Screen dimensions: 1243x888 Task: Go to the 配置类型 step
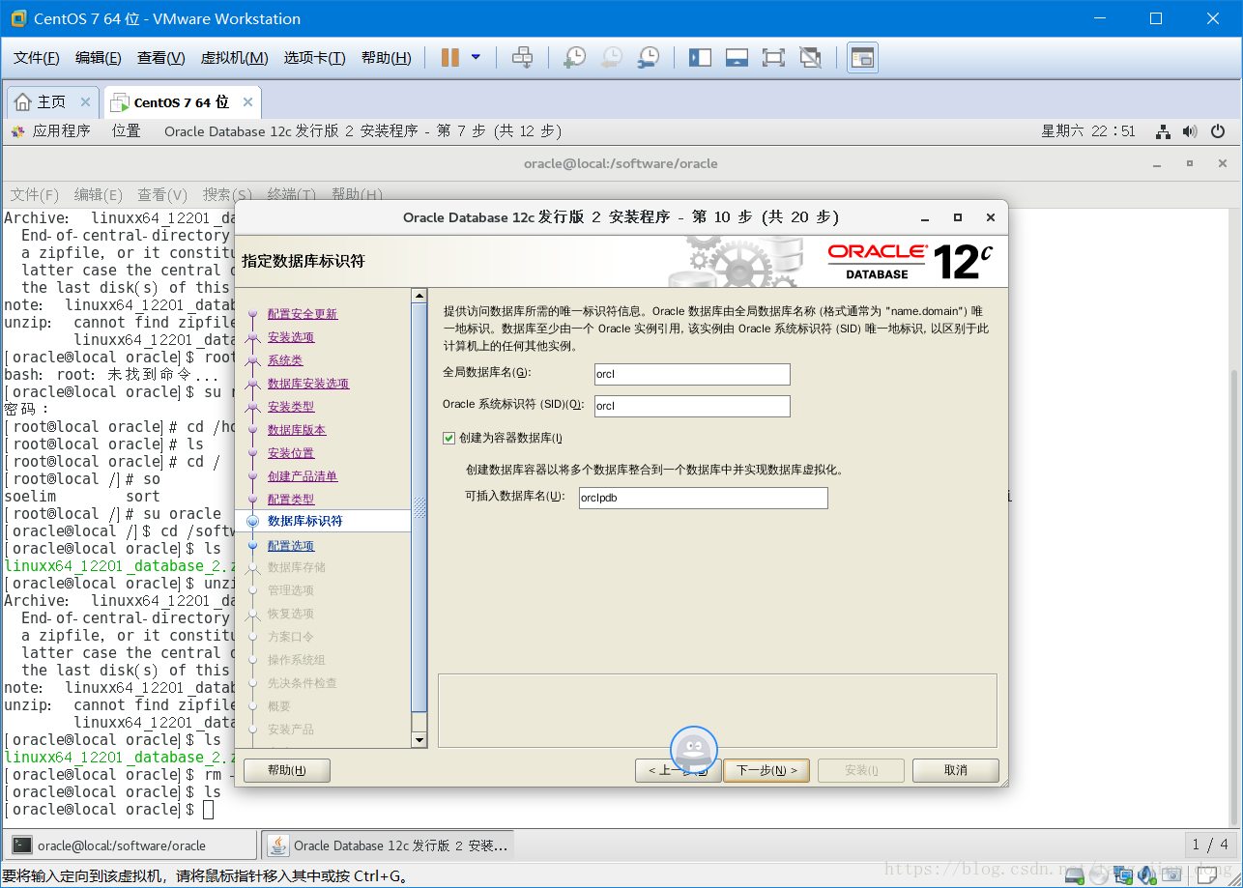(x=291, y=500)
